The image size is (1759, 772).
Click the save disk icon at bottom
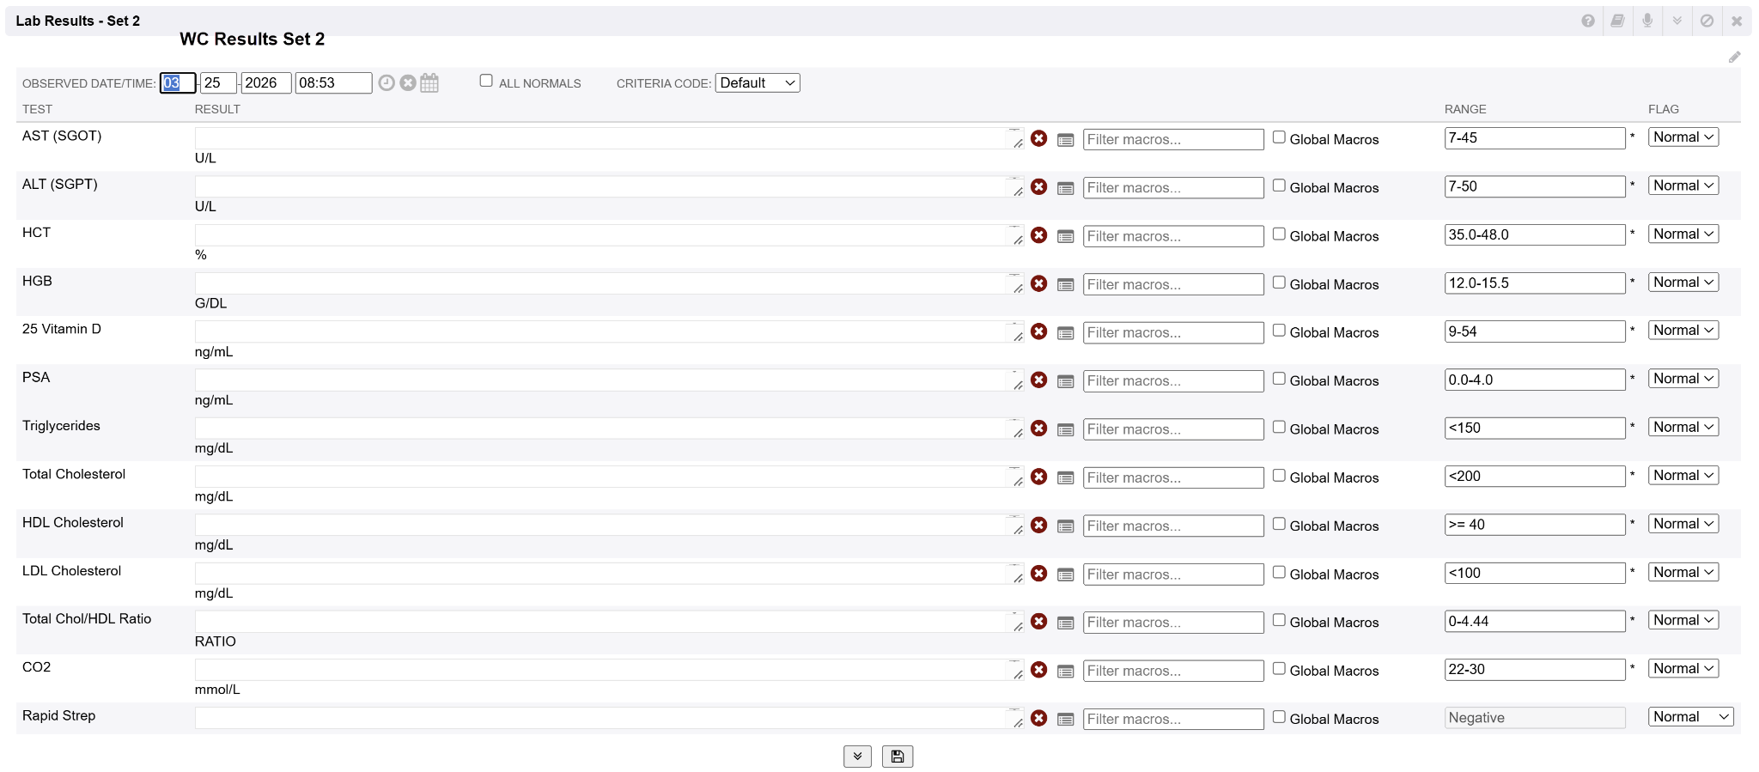[898, 757]
